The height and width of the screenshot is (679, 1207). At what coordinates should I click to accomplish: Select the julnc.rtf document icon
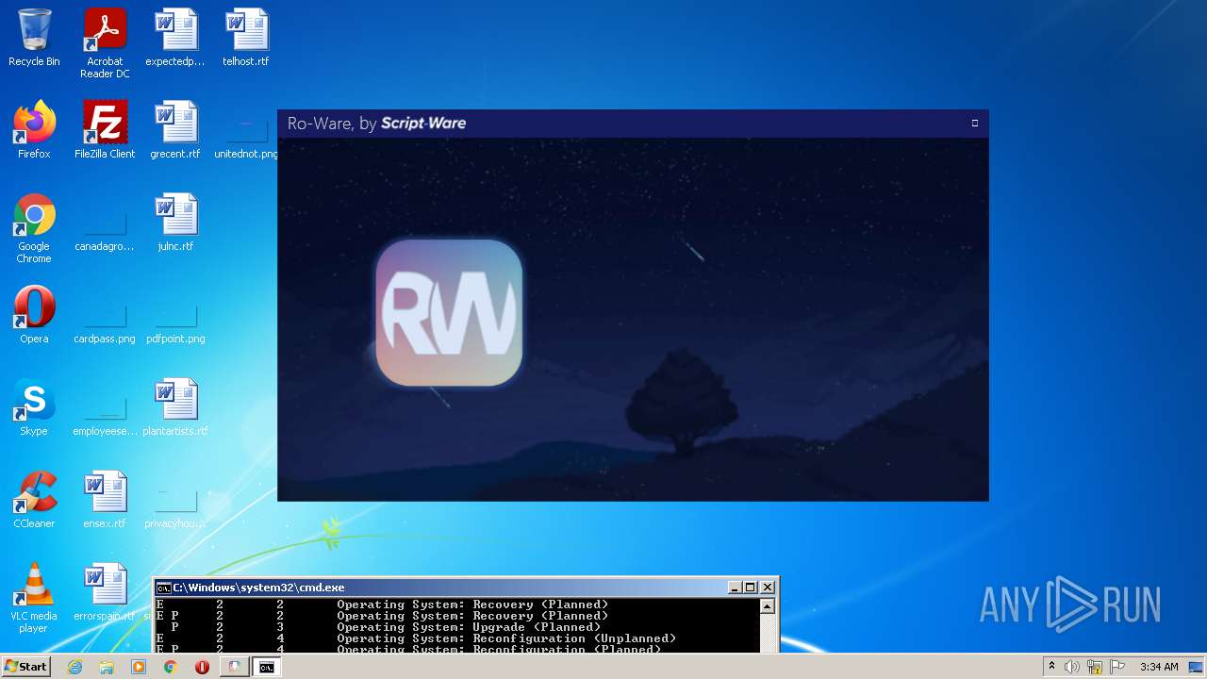click(175, 223)
